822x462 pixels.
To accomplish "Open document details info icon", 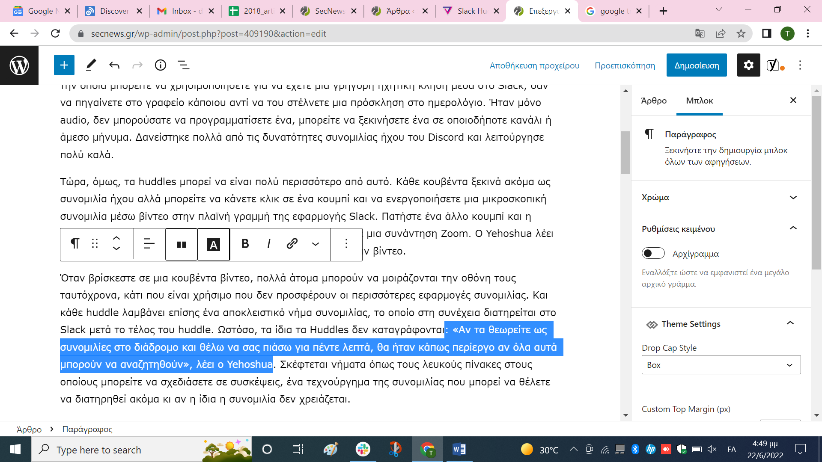I will (x=161, y=65).
